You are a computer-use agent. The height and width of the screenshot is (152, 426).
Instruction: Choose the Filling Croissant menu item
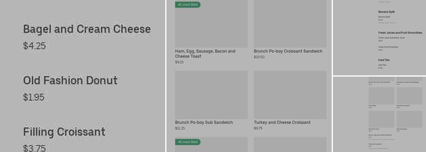tap(64, 132)
